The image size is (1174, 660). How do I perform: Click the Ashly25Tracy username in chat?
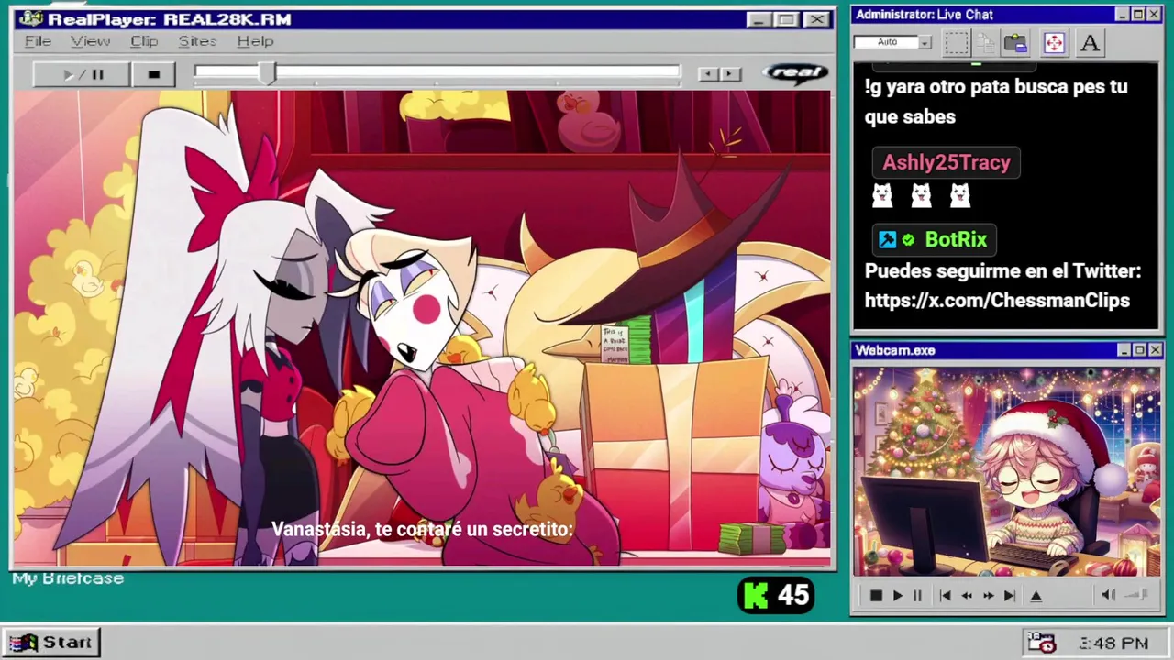(946, 162)
